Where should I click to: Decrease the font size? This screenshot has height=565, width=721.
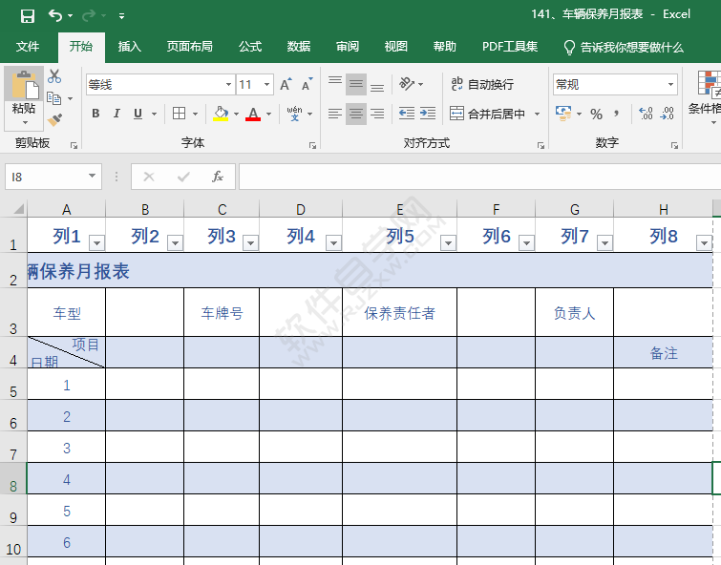click(x=307, y=84)
